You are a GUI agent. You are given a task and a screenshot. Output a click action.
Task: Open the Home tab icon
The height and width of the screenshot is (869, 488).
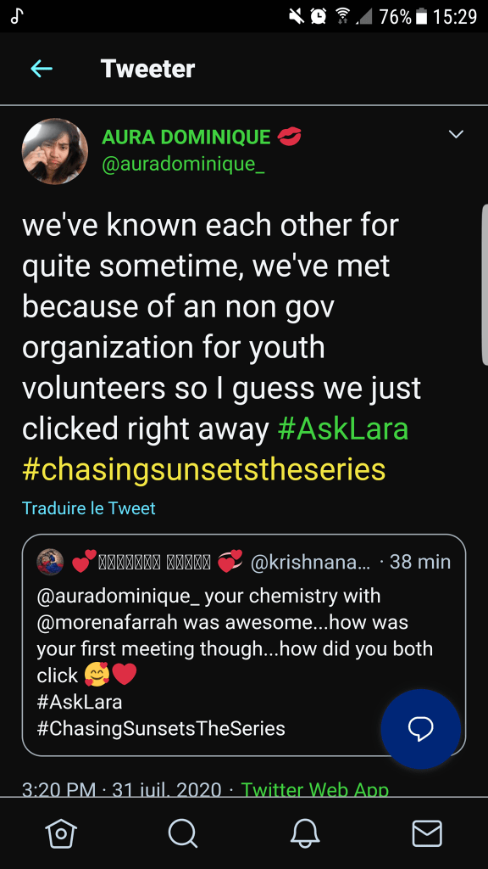point(61,833)
